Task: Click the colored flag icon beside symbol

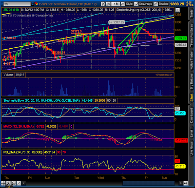Action: click(x=37, y=4)
